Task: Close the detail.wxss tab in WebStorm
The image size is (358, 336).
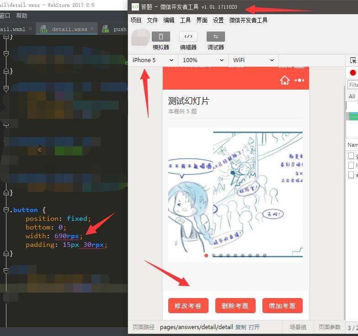Action: [92, 29]
